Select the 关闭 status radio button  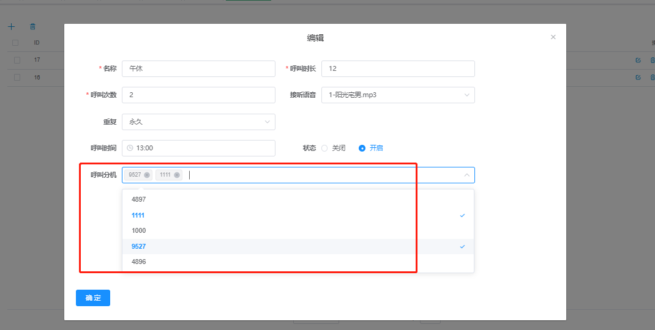pos(324,148)
